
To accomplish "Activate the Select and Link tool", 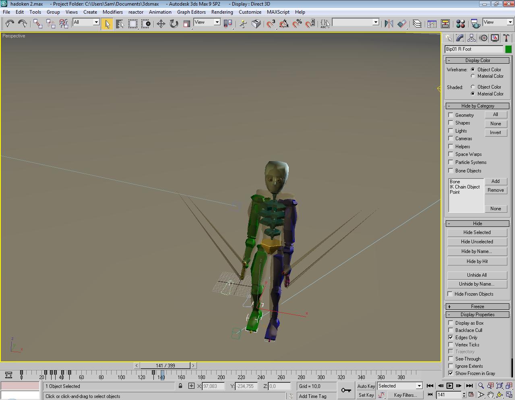I will tap(38, 23).
